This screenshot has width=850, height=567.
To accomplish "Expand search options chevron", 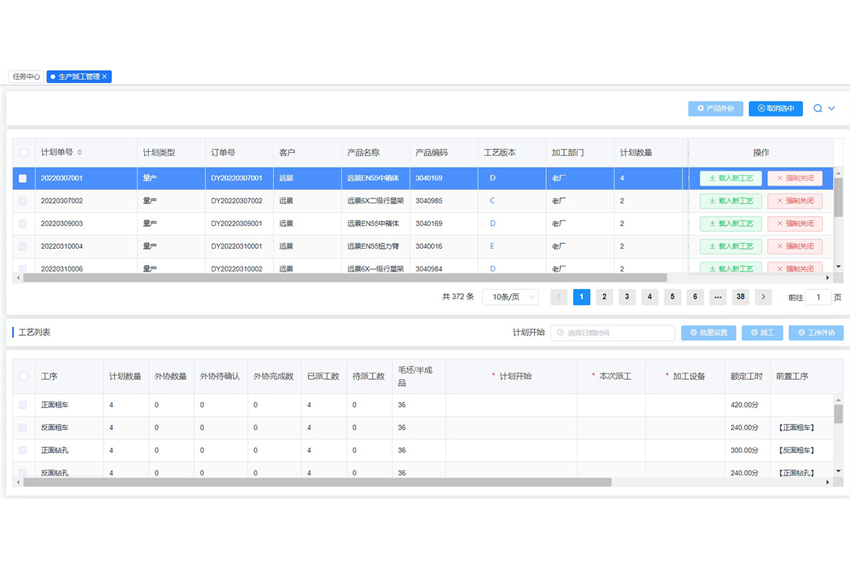I will (832, 108).
